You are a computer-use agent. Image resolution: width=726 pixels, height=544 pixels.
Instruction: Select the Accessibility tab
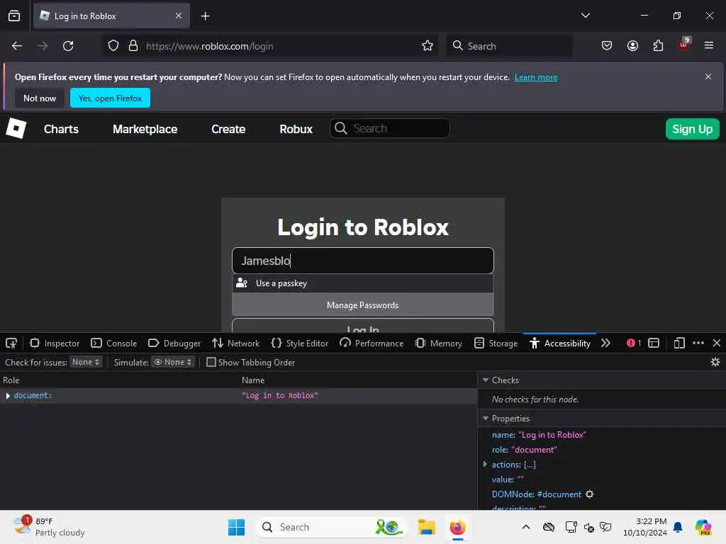pos(560,344)
